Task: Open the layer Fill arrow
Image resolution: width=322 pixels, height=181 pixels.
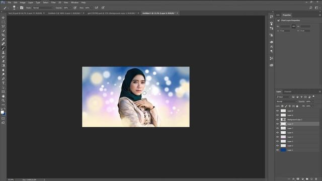Action: pyautogui.click(x=312, y=106)
